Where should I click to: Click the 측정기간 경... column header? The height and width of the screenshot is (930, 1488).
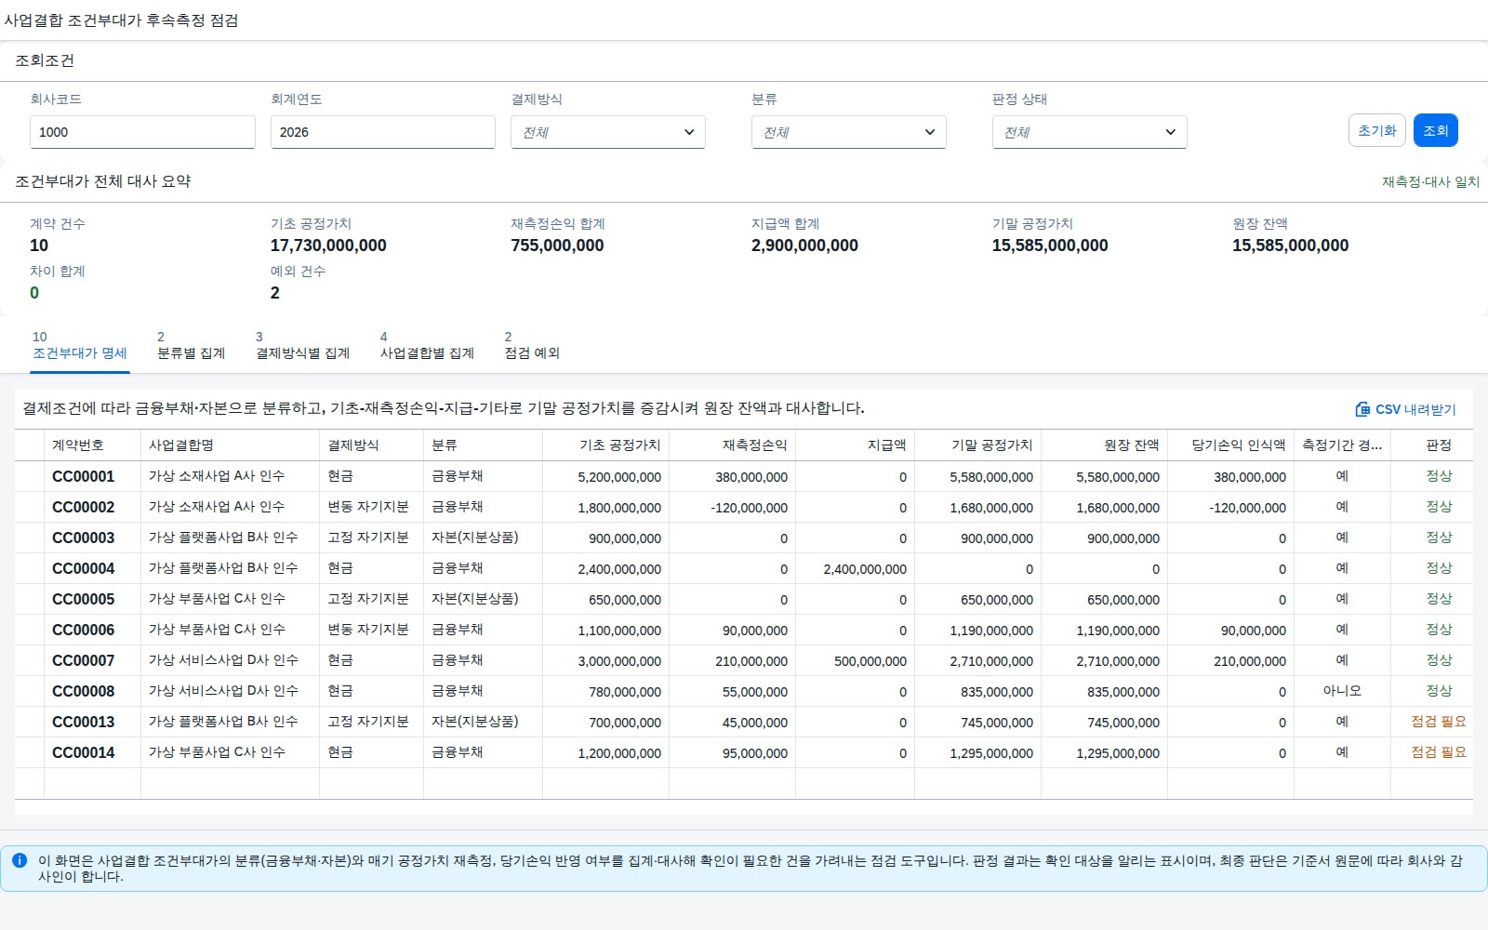tap(1342, 445)
